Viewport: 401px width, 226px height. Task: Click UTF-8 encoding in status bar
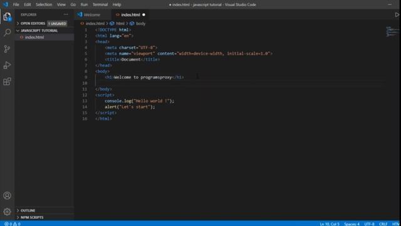(x=369, y=224)
